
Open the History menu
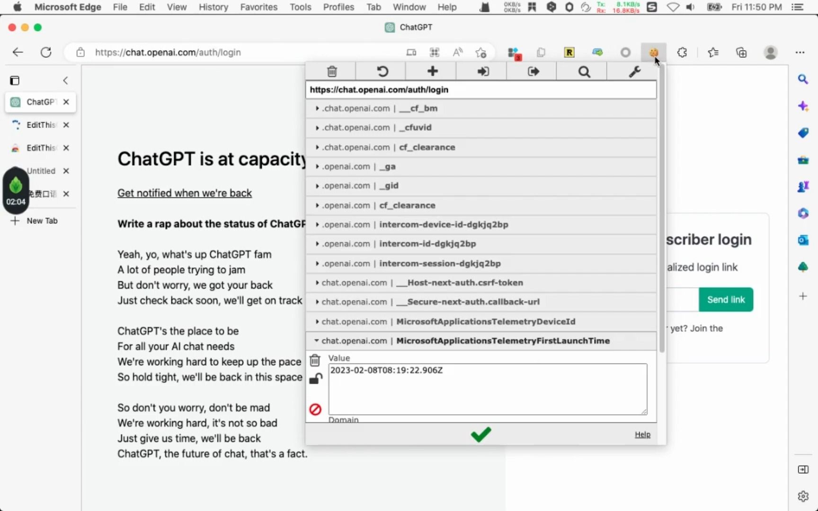coord(213,7)
